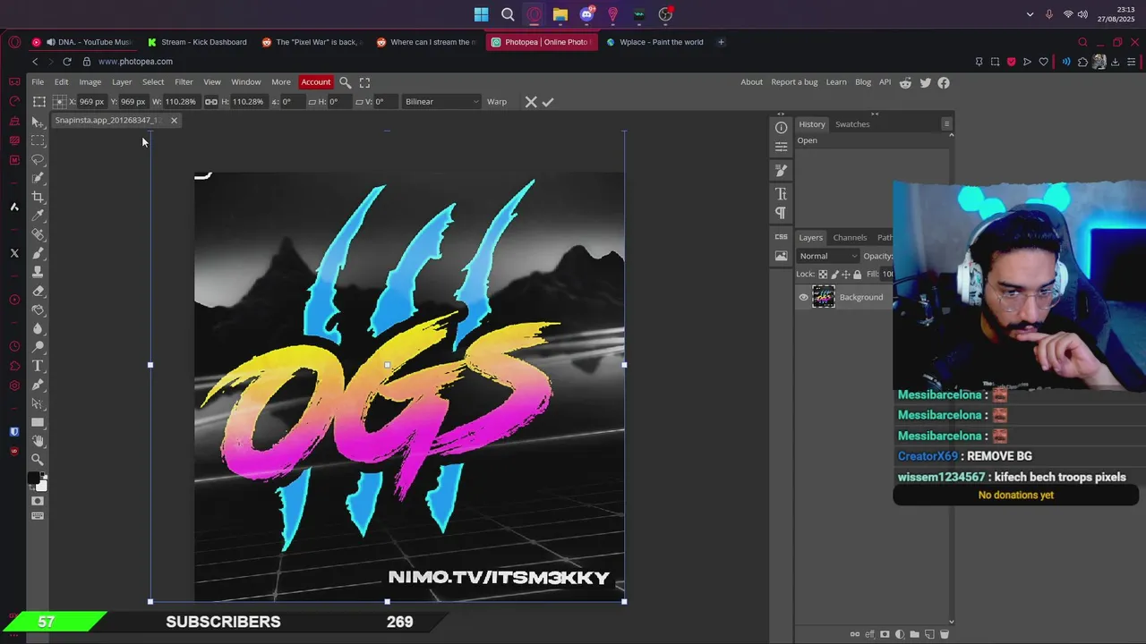Image resolution: width=1146 pixels, height=644 pixels.
Task: Select the Dodge tool
Action: (38, 347)
